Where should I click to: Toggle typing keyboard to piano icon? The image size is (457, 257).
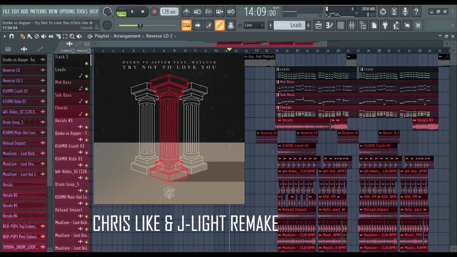[186, 25]
